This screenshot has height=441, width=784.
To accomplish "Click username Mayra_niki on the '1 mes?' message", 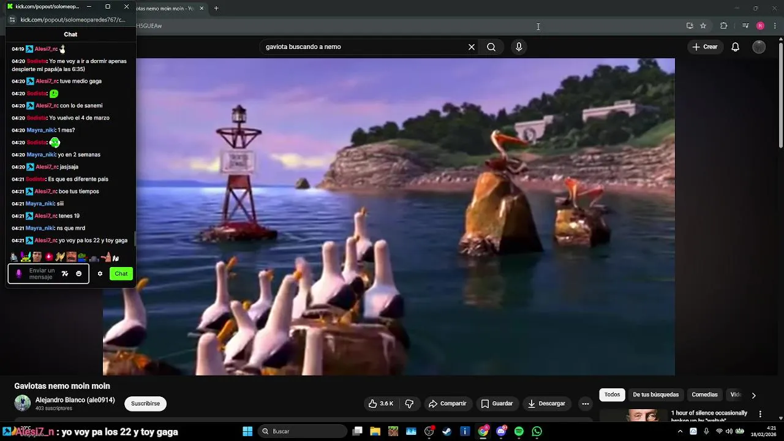I will (x=41, y=130).
